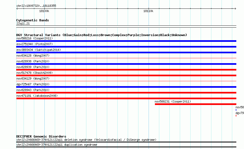
Task: Click blue bar under nsv828938
Action: (x=126, y=64)
